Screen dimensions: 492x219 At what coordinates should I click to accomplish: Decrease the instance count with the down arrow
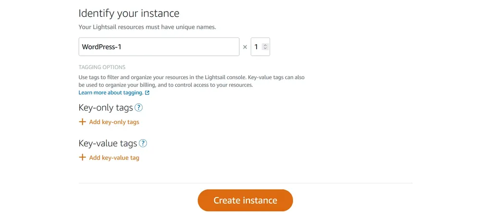tap(265, 49)
